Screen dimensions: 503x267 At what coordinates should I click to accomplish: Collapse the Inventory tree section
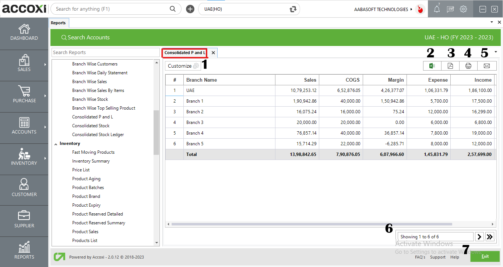[x=56, y=144]
